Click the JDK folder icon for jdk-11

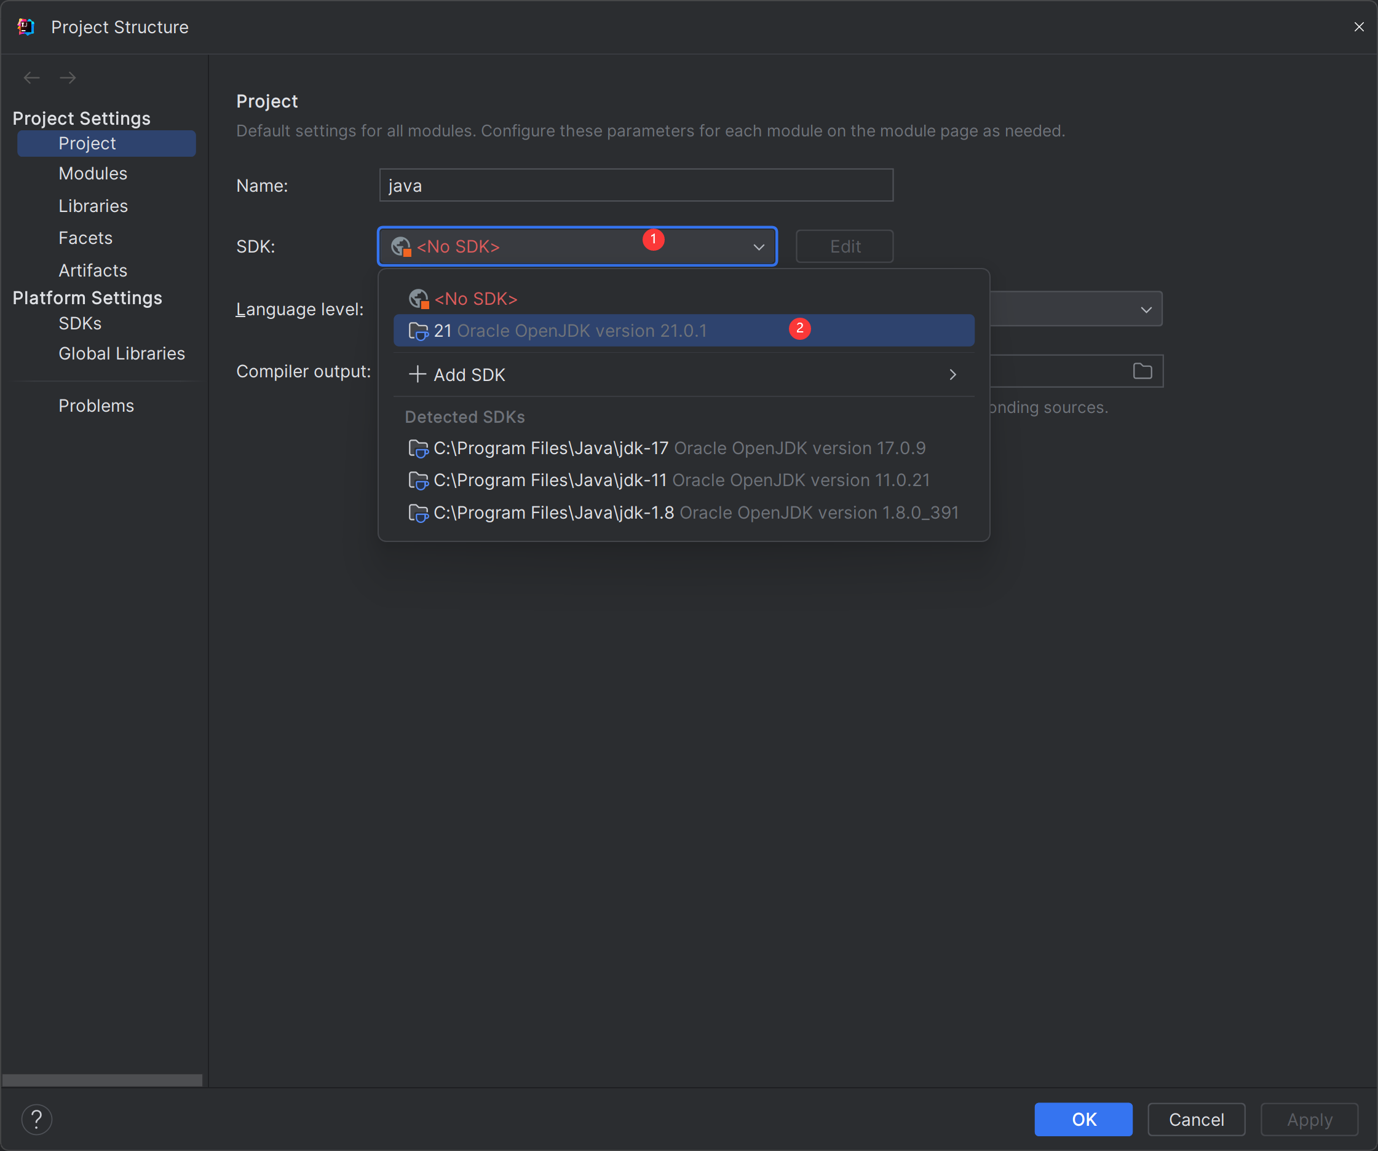(x=418, y=481)
